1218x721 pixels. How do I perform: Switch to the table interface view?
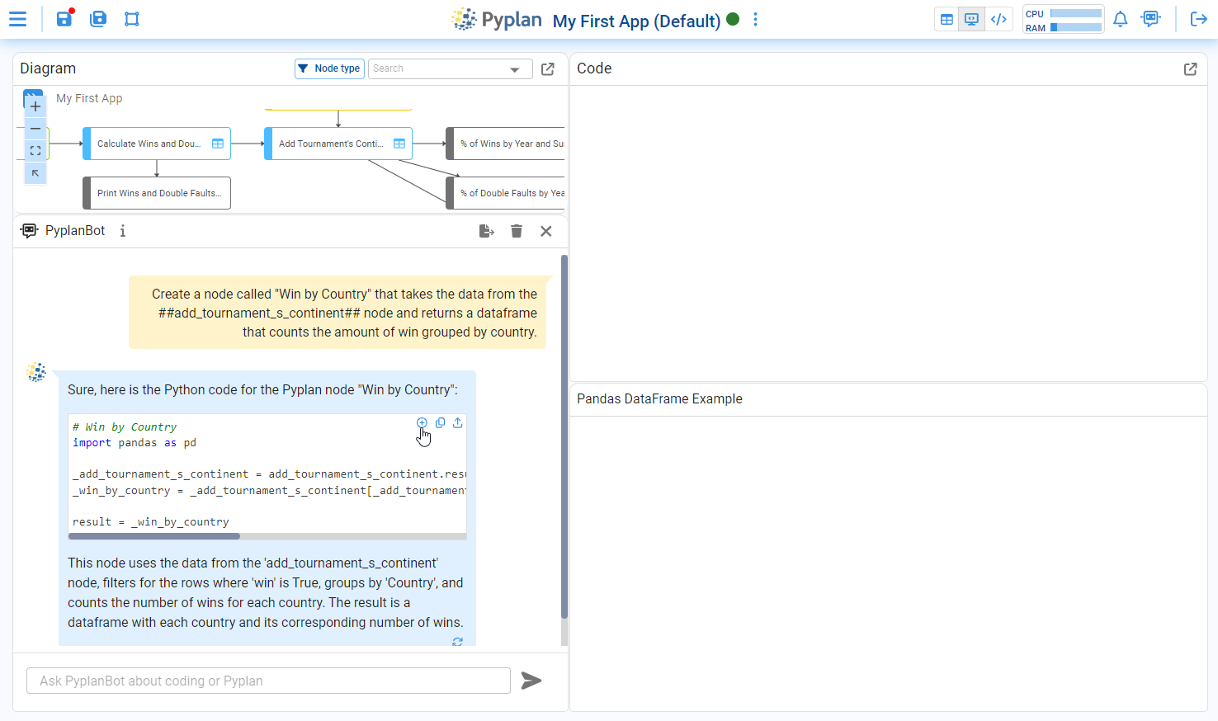[947, 19]
